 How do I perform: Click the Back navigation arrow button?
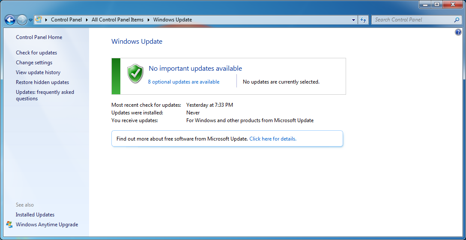pos(10,20)
